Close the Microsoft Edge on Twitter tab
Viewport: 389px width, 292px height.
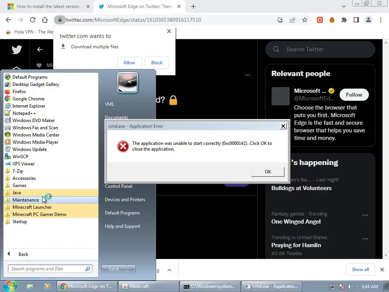pyautogui.click(x=179, y=6)
